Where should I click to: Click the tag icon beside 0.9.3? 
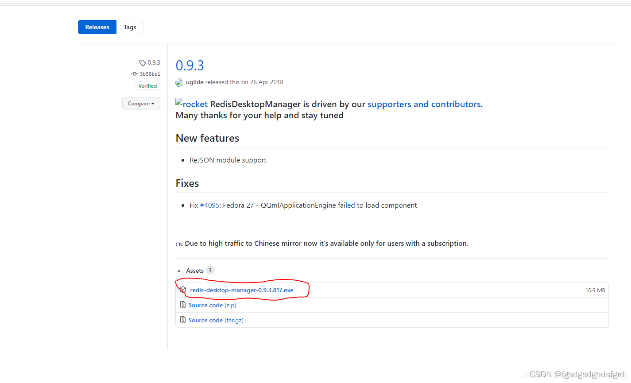[x=143, y=63]
